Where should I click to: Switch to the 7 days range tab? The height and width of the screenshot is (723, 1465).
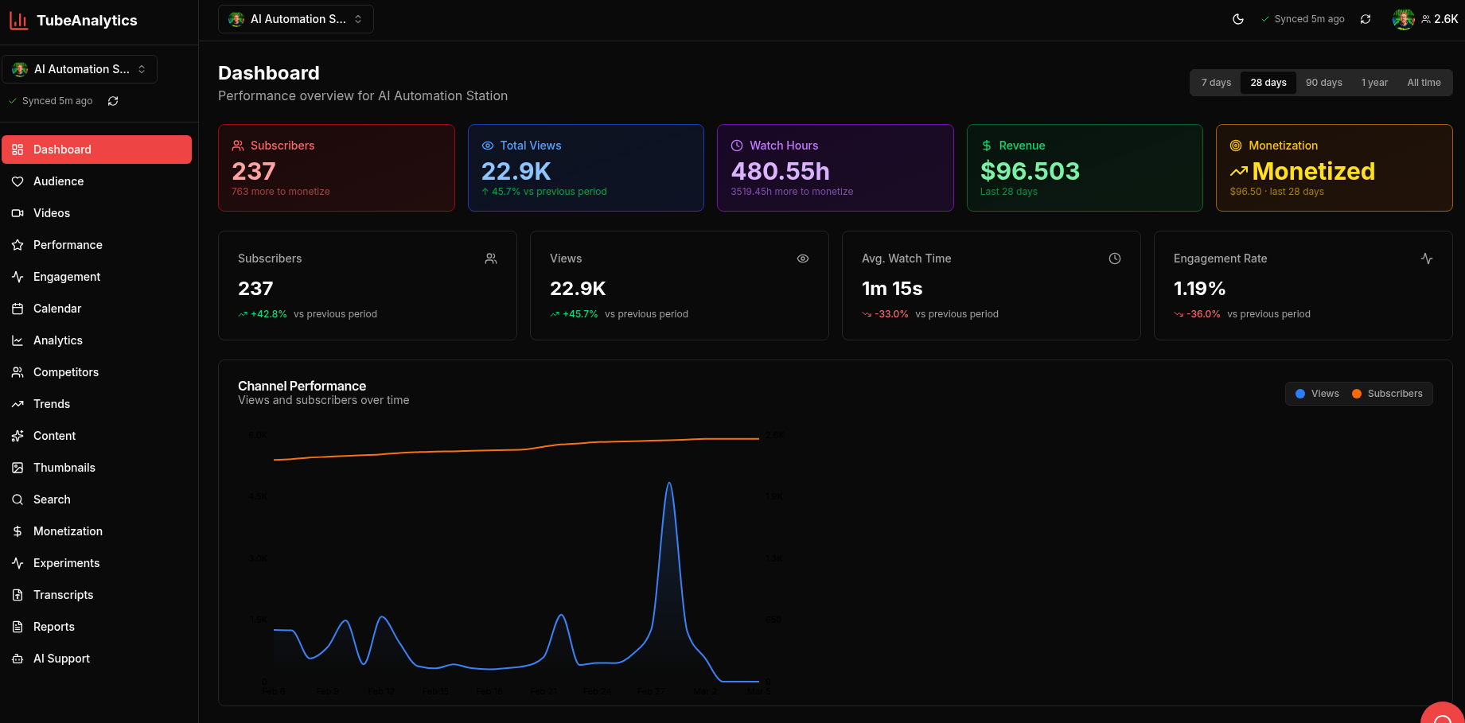click(x=1215, y=82)
